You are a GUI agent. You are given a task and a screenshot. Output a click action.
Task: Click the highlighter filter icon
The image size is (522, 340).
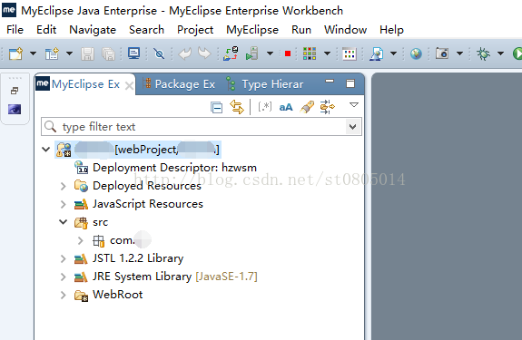point(307,107)
